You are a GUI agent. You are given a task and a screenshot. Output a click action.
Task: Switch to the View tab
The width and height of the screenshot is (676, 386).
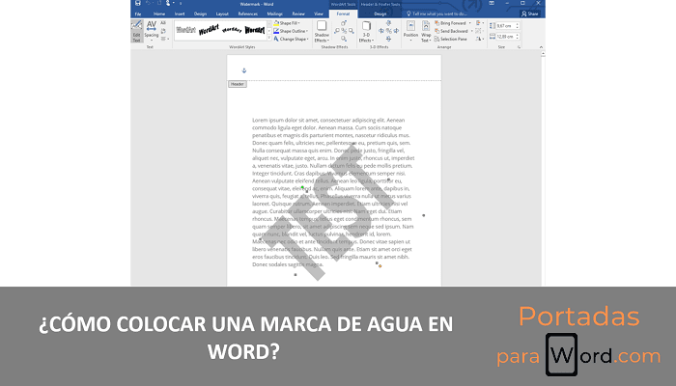tap(319, 14)
